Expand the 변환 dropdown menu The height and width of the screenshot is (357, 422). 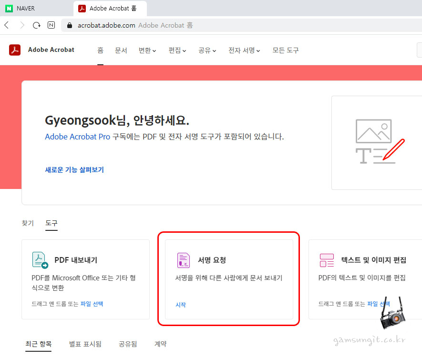(147, 50)
